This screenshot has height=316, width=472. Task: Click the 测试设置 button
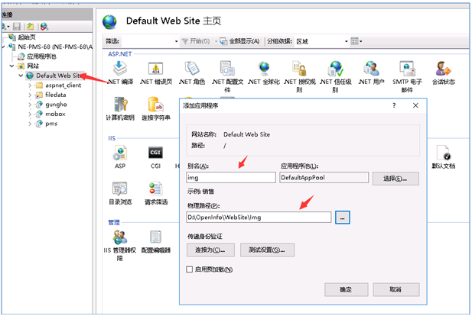pyautogui.click(x=267, y=250)
